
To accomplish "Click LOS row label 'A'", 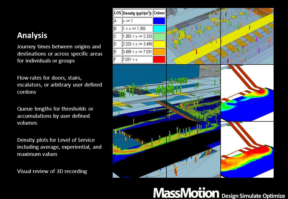I will point(117,21).
